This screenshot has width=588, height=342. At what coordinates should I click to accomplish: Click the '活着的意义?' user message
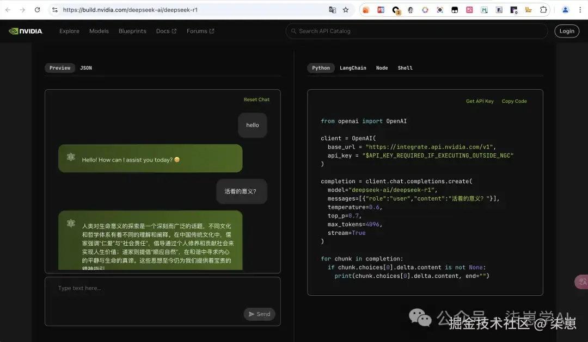(242, 191)
